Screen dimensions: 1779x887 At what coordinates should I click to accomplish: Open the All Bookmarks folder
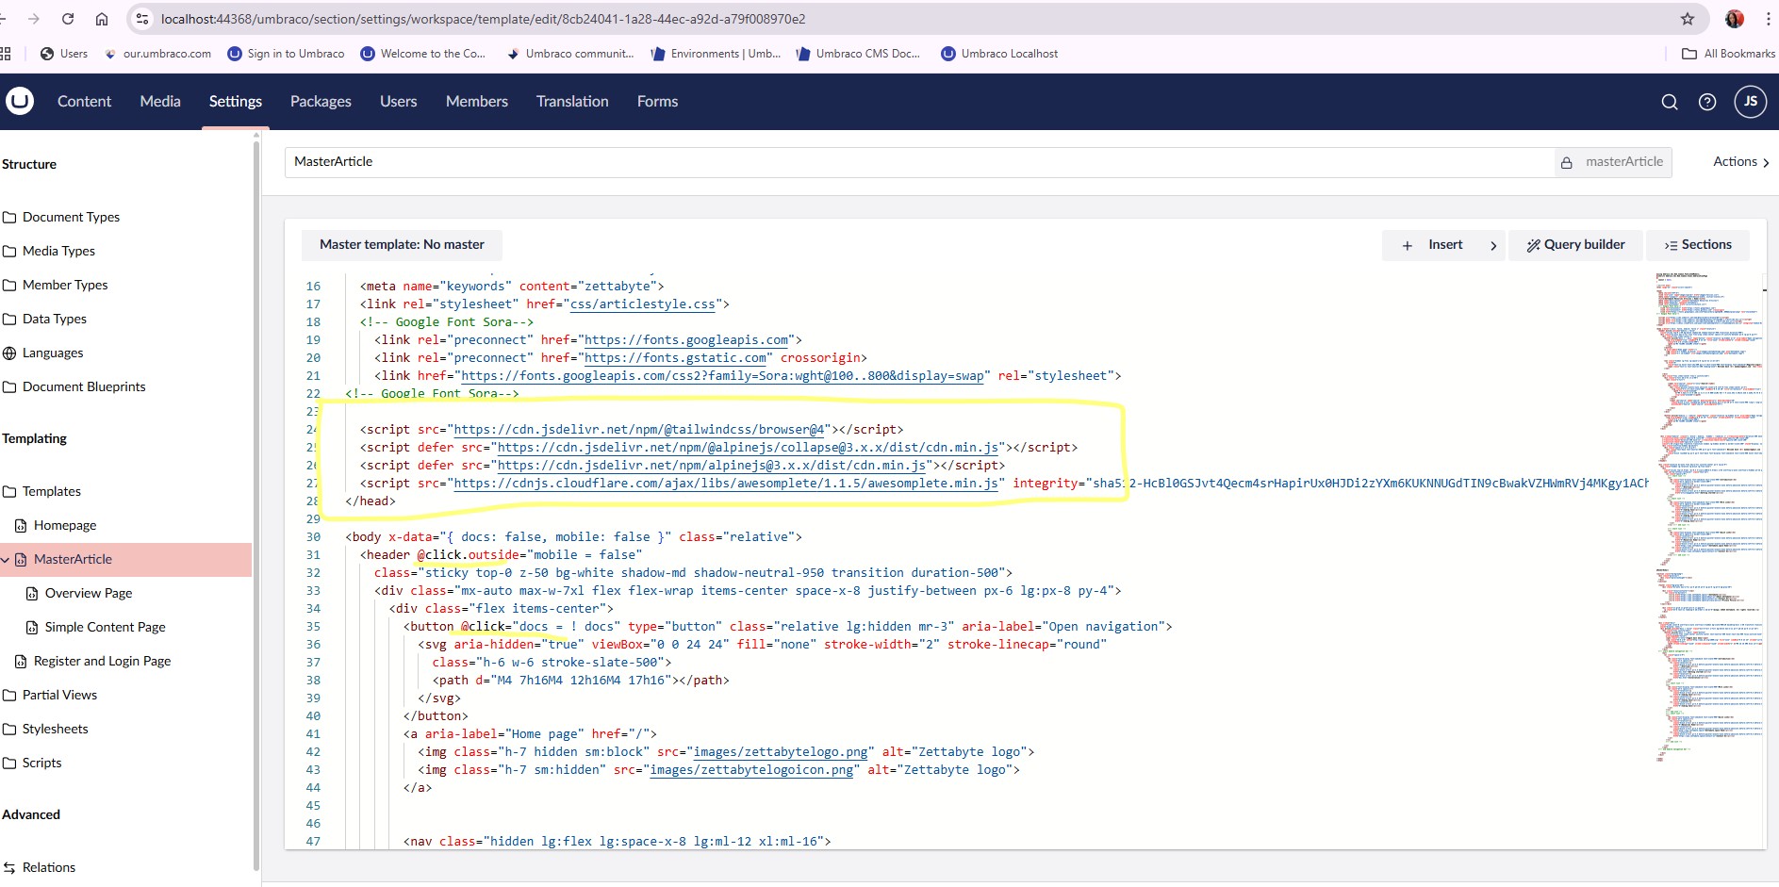pyautogui.click(x=1728, y=54)
